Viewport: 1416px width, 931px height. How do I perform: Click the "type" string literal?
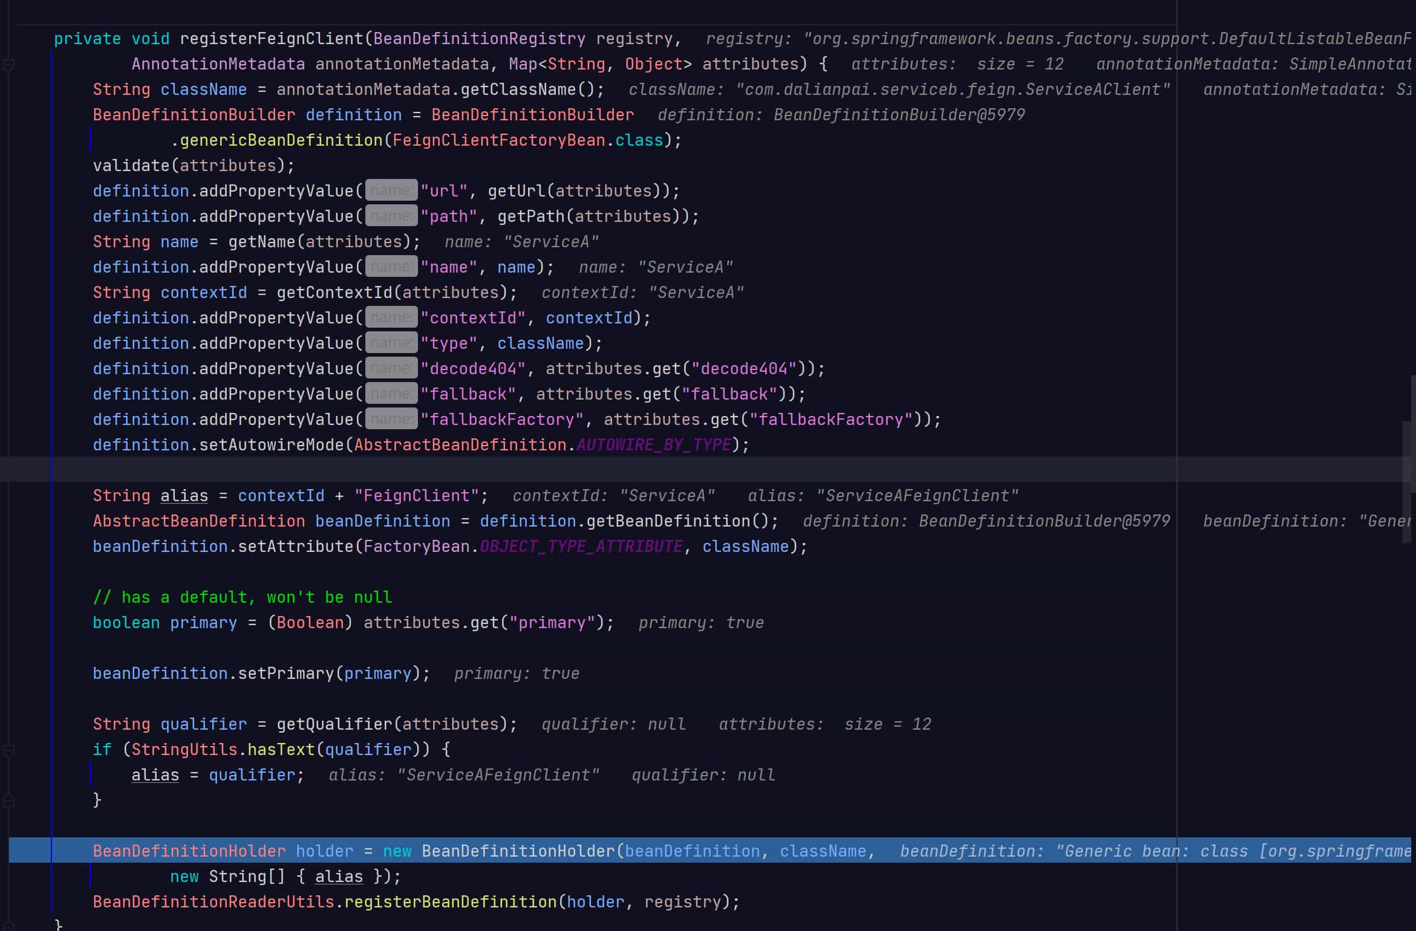point(449,343)
